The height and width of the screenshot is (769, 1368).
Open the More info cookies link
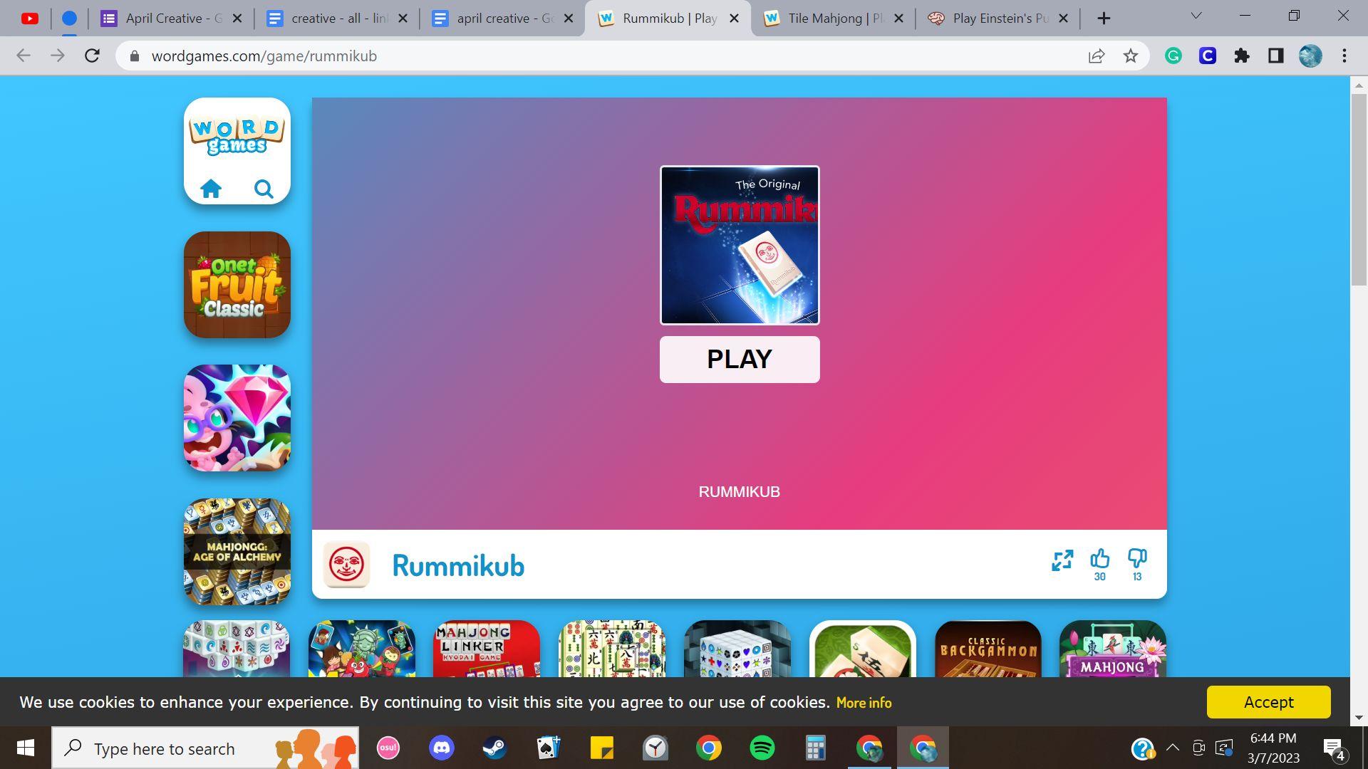pos(863,703)
